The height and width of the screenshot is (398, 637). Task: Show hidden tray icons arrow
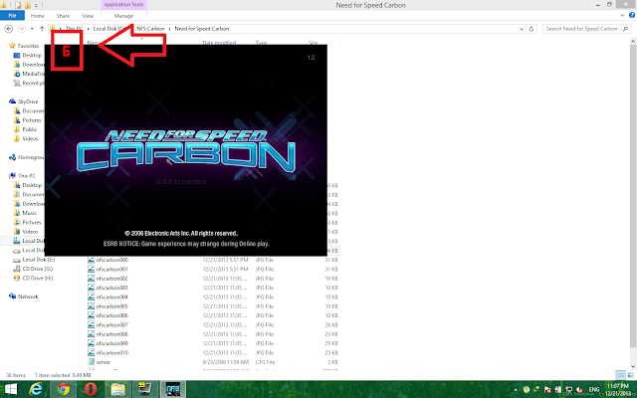click(516, 390)
